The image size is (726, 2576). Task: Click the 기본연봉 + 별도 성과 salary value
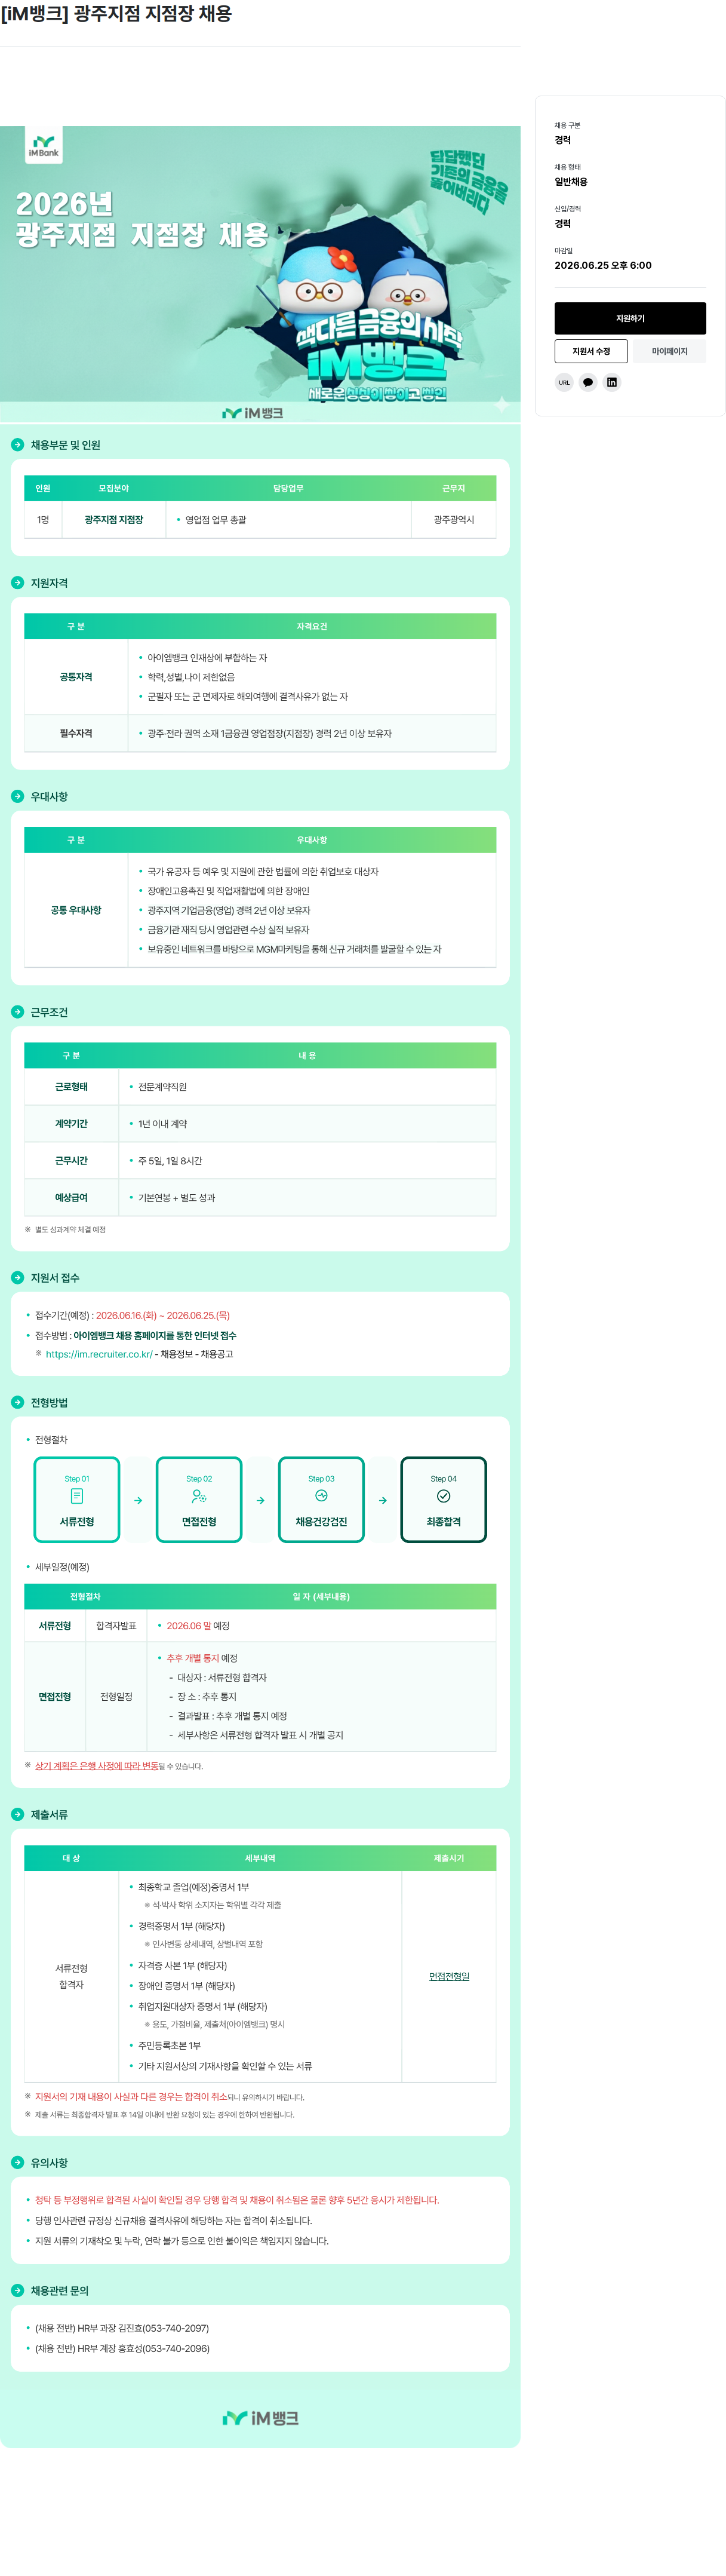pos(176,1198)
